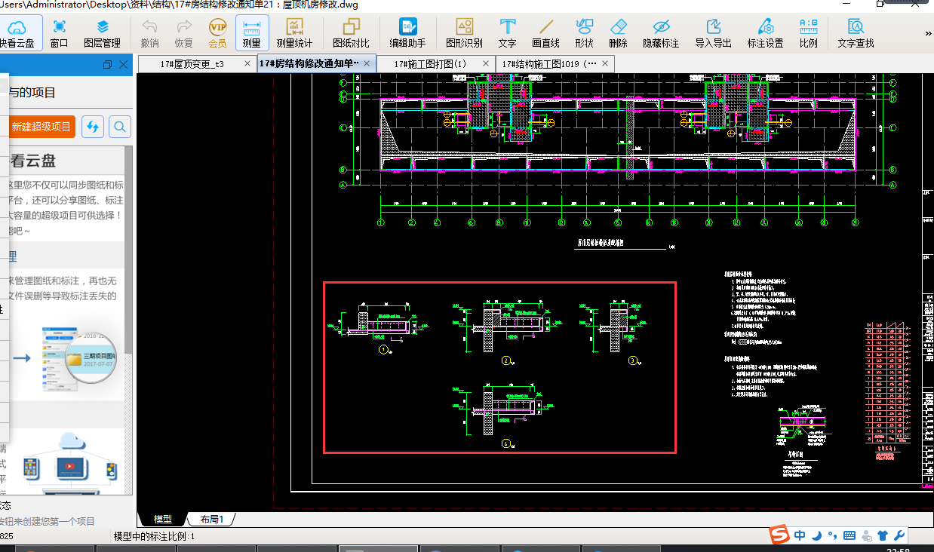Select the 文字 text annotation tool
Viewport: 934px width, 552px height.
pyautogui.click(x=508, y=34)
